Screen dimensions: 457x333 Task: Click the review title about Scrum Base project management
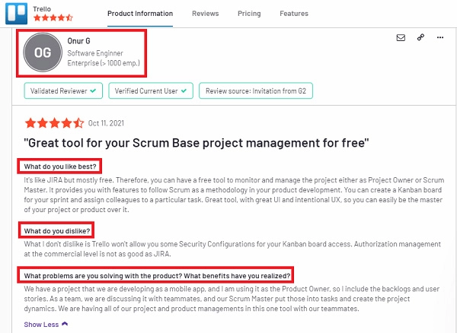(197, 143)
